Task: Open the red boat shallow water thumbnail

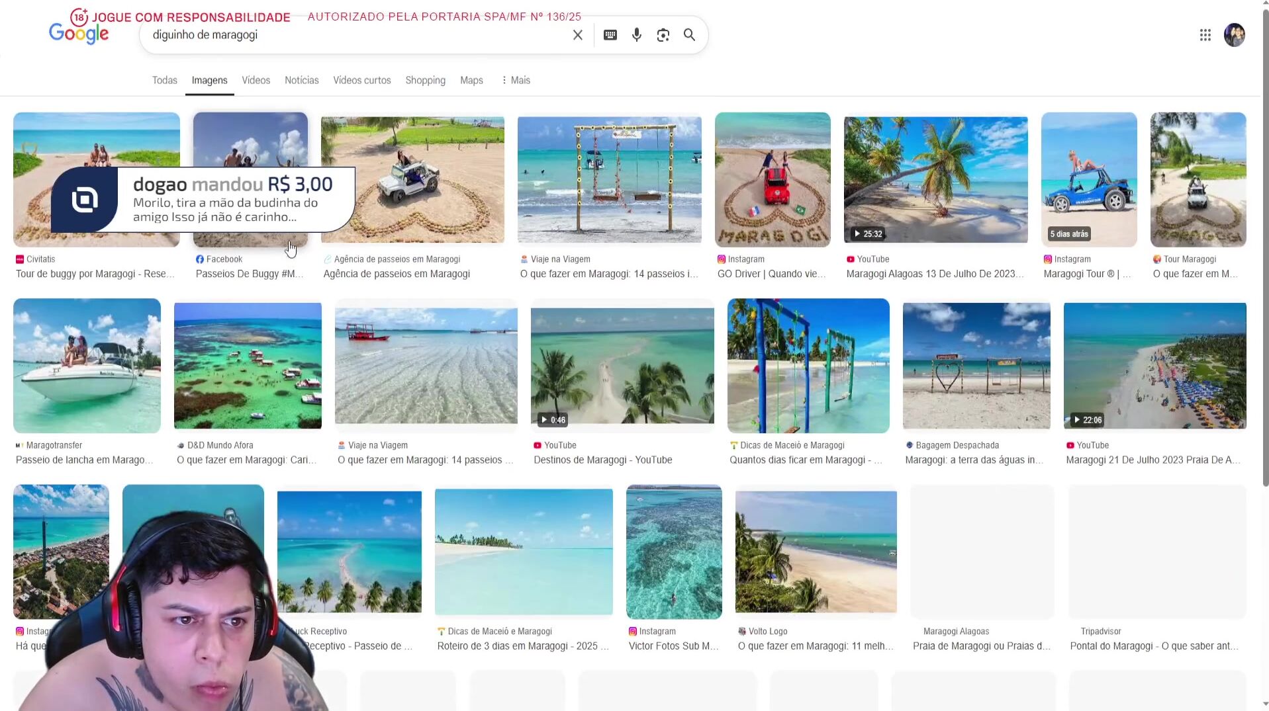Action: pos(426,366)
